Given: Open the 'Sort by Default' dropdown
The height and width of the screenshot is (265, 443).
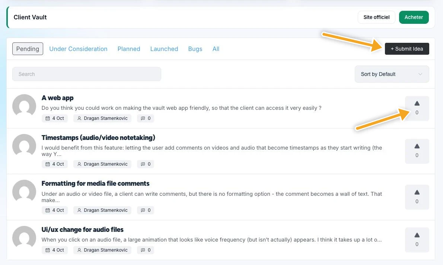Looking at the screenshot, I should coord(392,74).
